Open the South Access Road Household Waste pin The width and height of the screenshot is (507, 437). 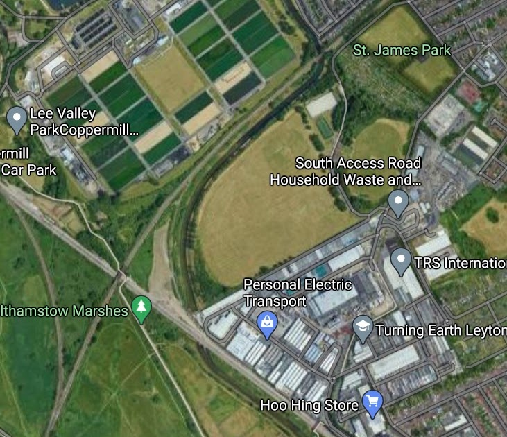point(398,204)
